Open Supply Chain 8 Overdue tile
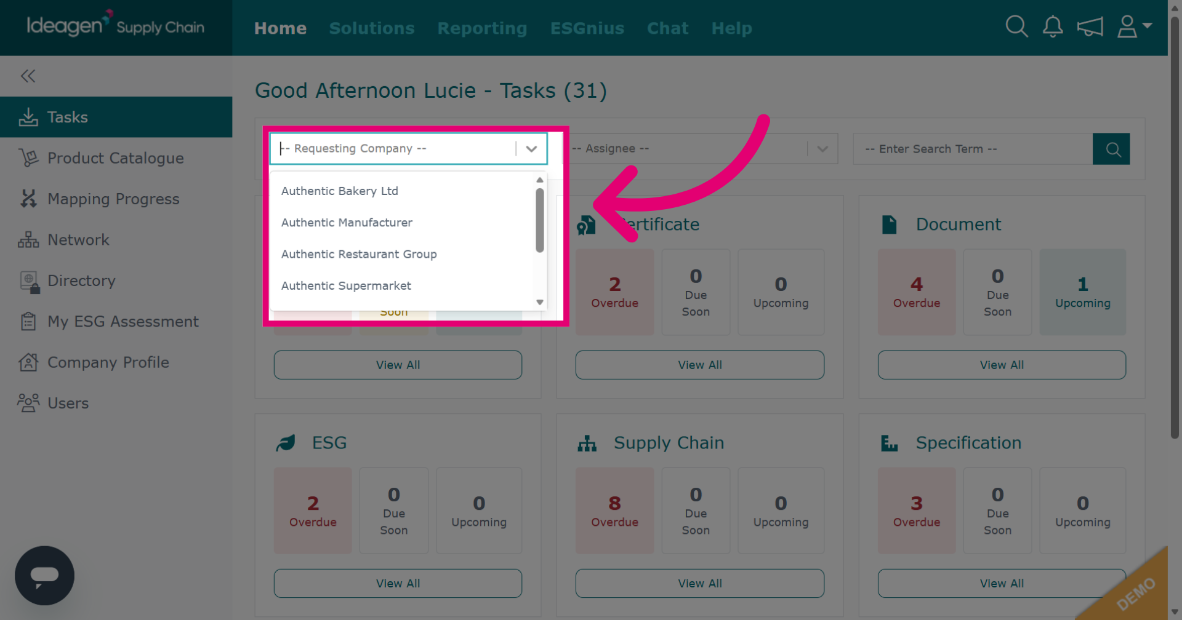 click(x=614, y=511)
